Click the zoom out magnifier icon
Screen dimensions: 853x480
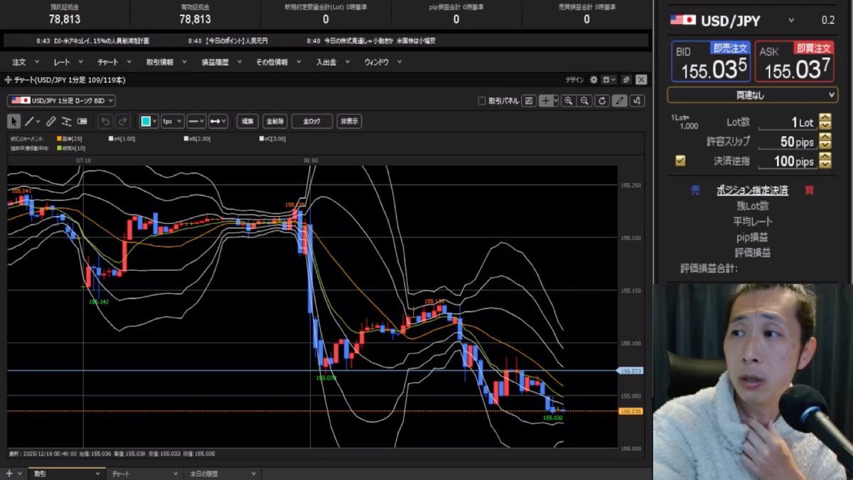tap(584, 101)
